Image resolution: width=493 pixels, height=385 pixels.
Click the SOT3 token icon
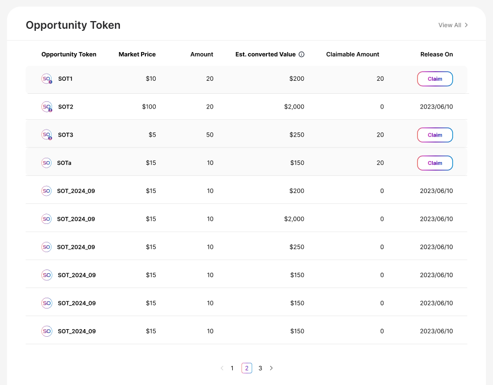[x=47, y=134]
